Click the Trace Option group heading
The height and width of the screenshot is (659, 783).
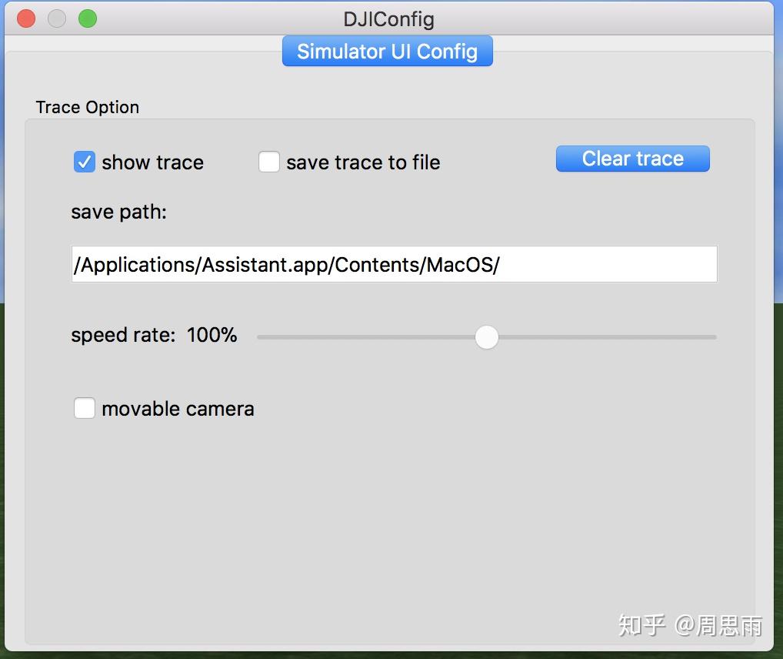pyautogui.click(x=88, y=107)
